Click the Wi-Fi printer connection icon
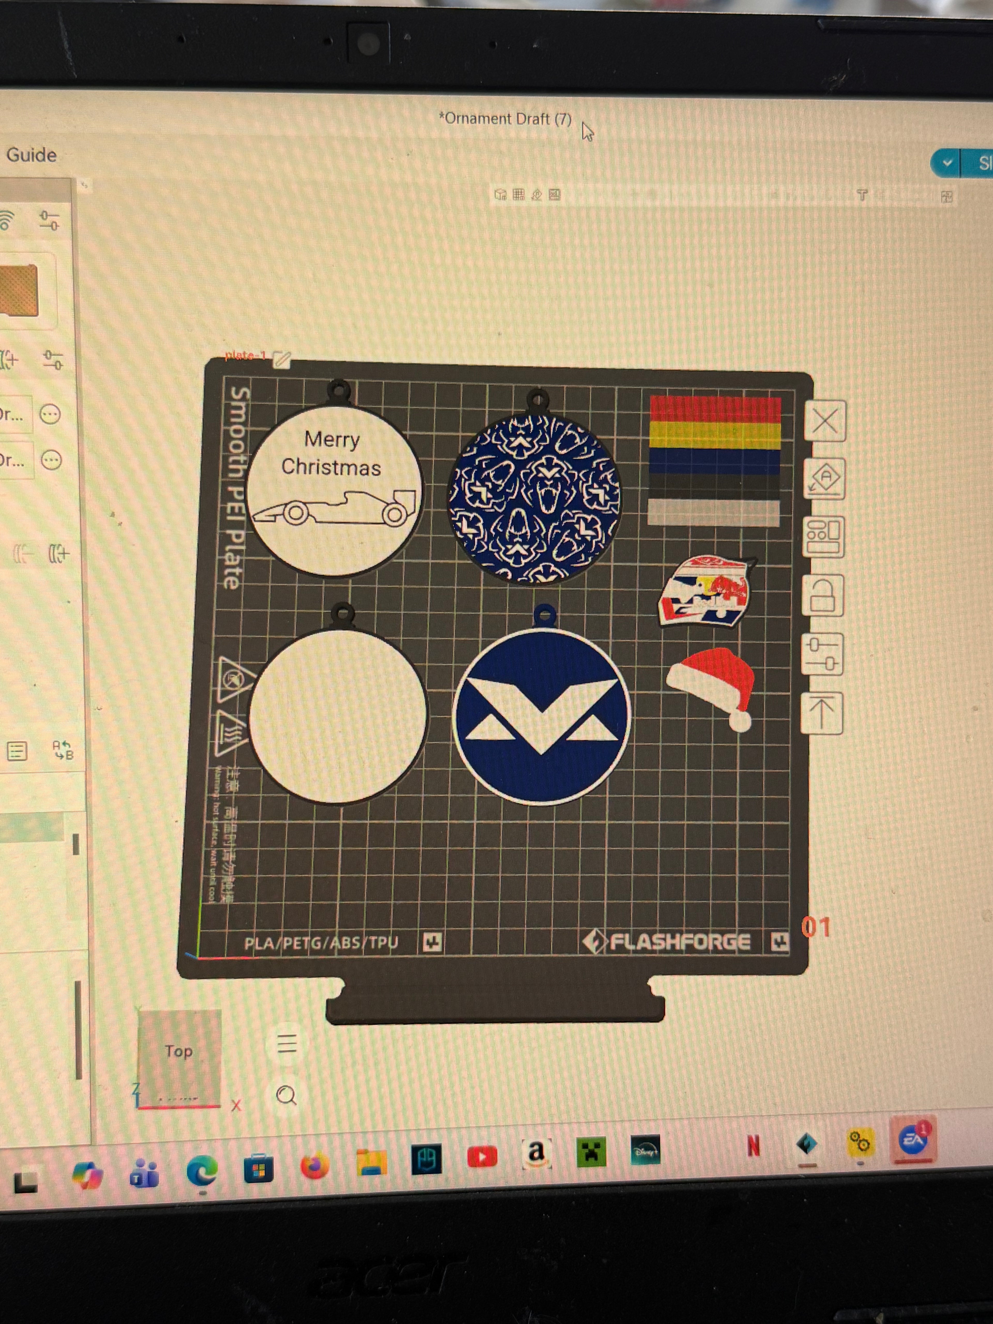This screenshot has height=1324, width=993. [x=5, y=221]
